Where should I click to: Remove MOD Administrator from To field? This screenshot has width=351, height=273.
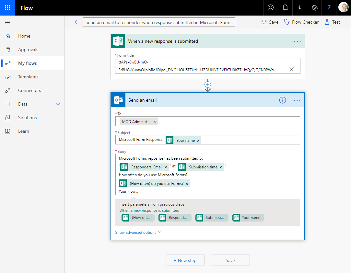(155, 122)
